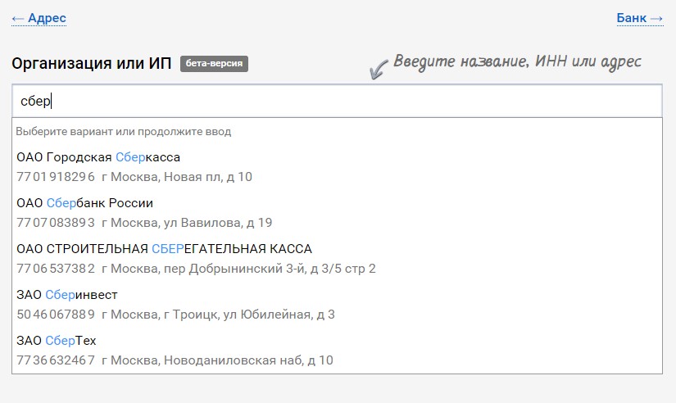Click the organization search input with сбер
Screen dimensions: 676x403
click(337, 101)
